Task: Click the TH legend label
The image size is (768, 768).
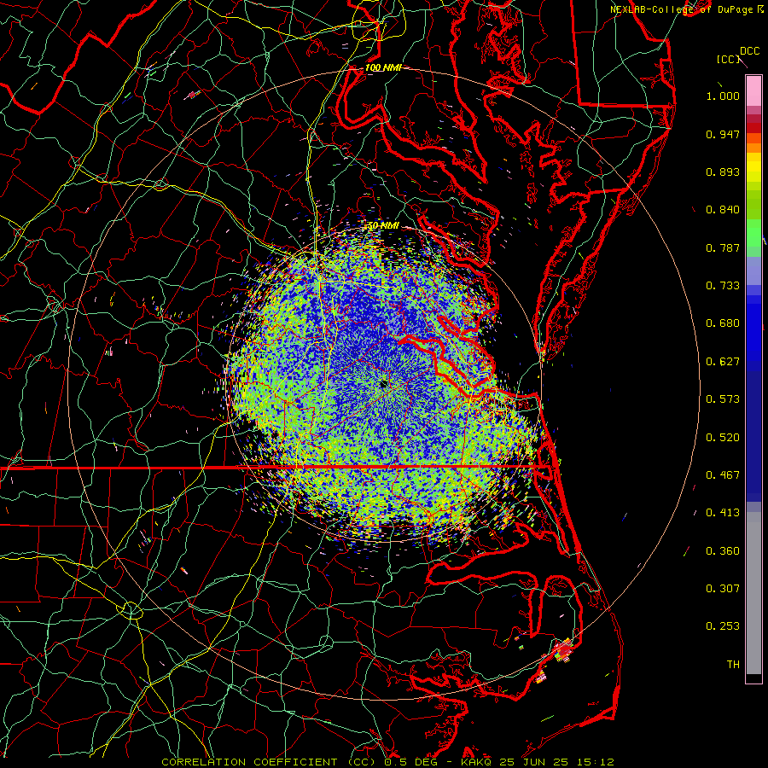Action: [x=733, y=665]
